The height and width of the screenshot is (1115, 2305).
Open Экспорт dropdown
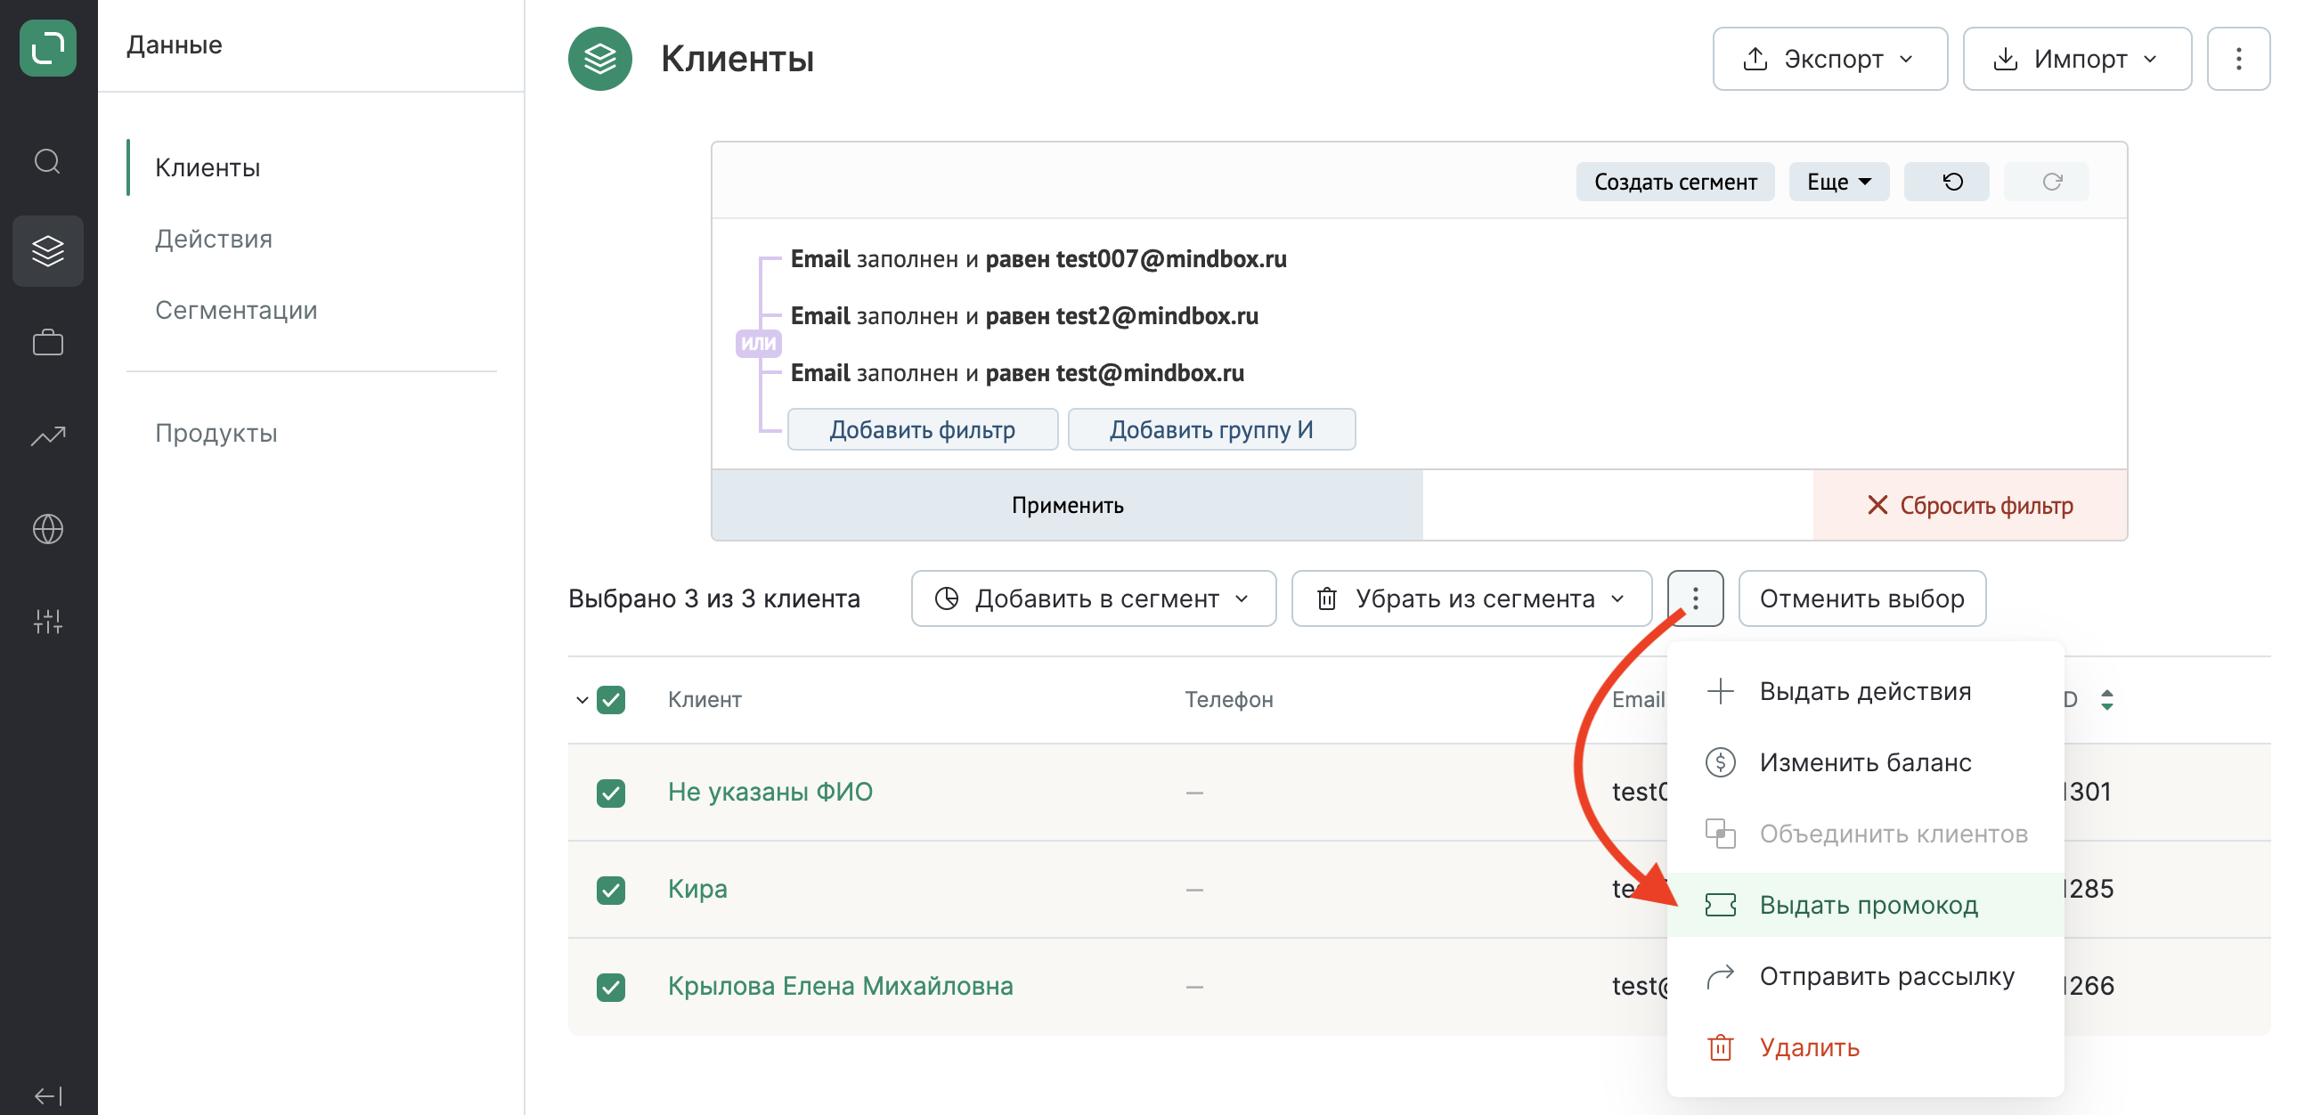click(1830, 59)
